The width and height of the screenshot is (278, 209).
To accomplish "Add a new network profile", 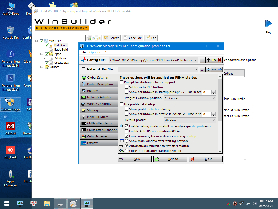I will 208,69.
